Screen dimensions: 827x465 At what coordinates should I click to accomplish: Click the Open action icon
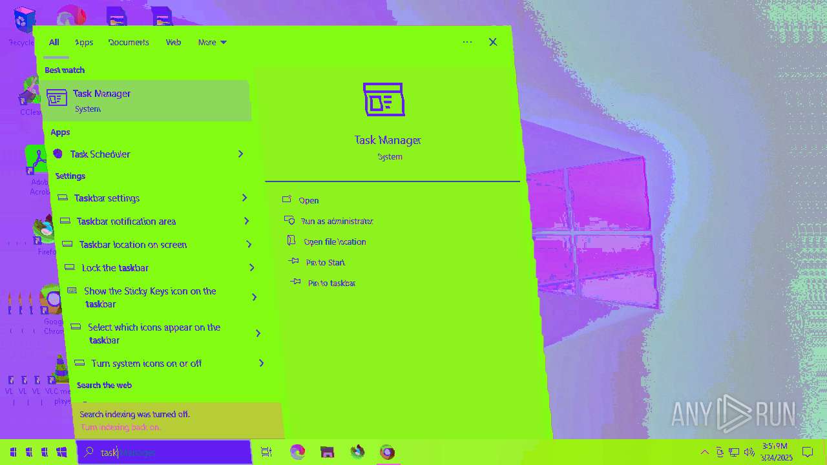(287, 200)
